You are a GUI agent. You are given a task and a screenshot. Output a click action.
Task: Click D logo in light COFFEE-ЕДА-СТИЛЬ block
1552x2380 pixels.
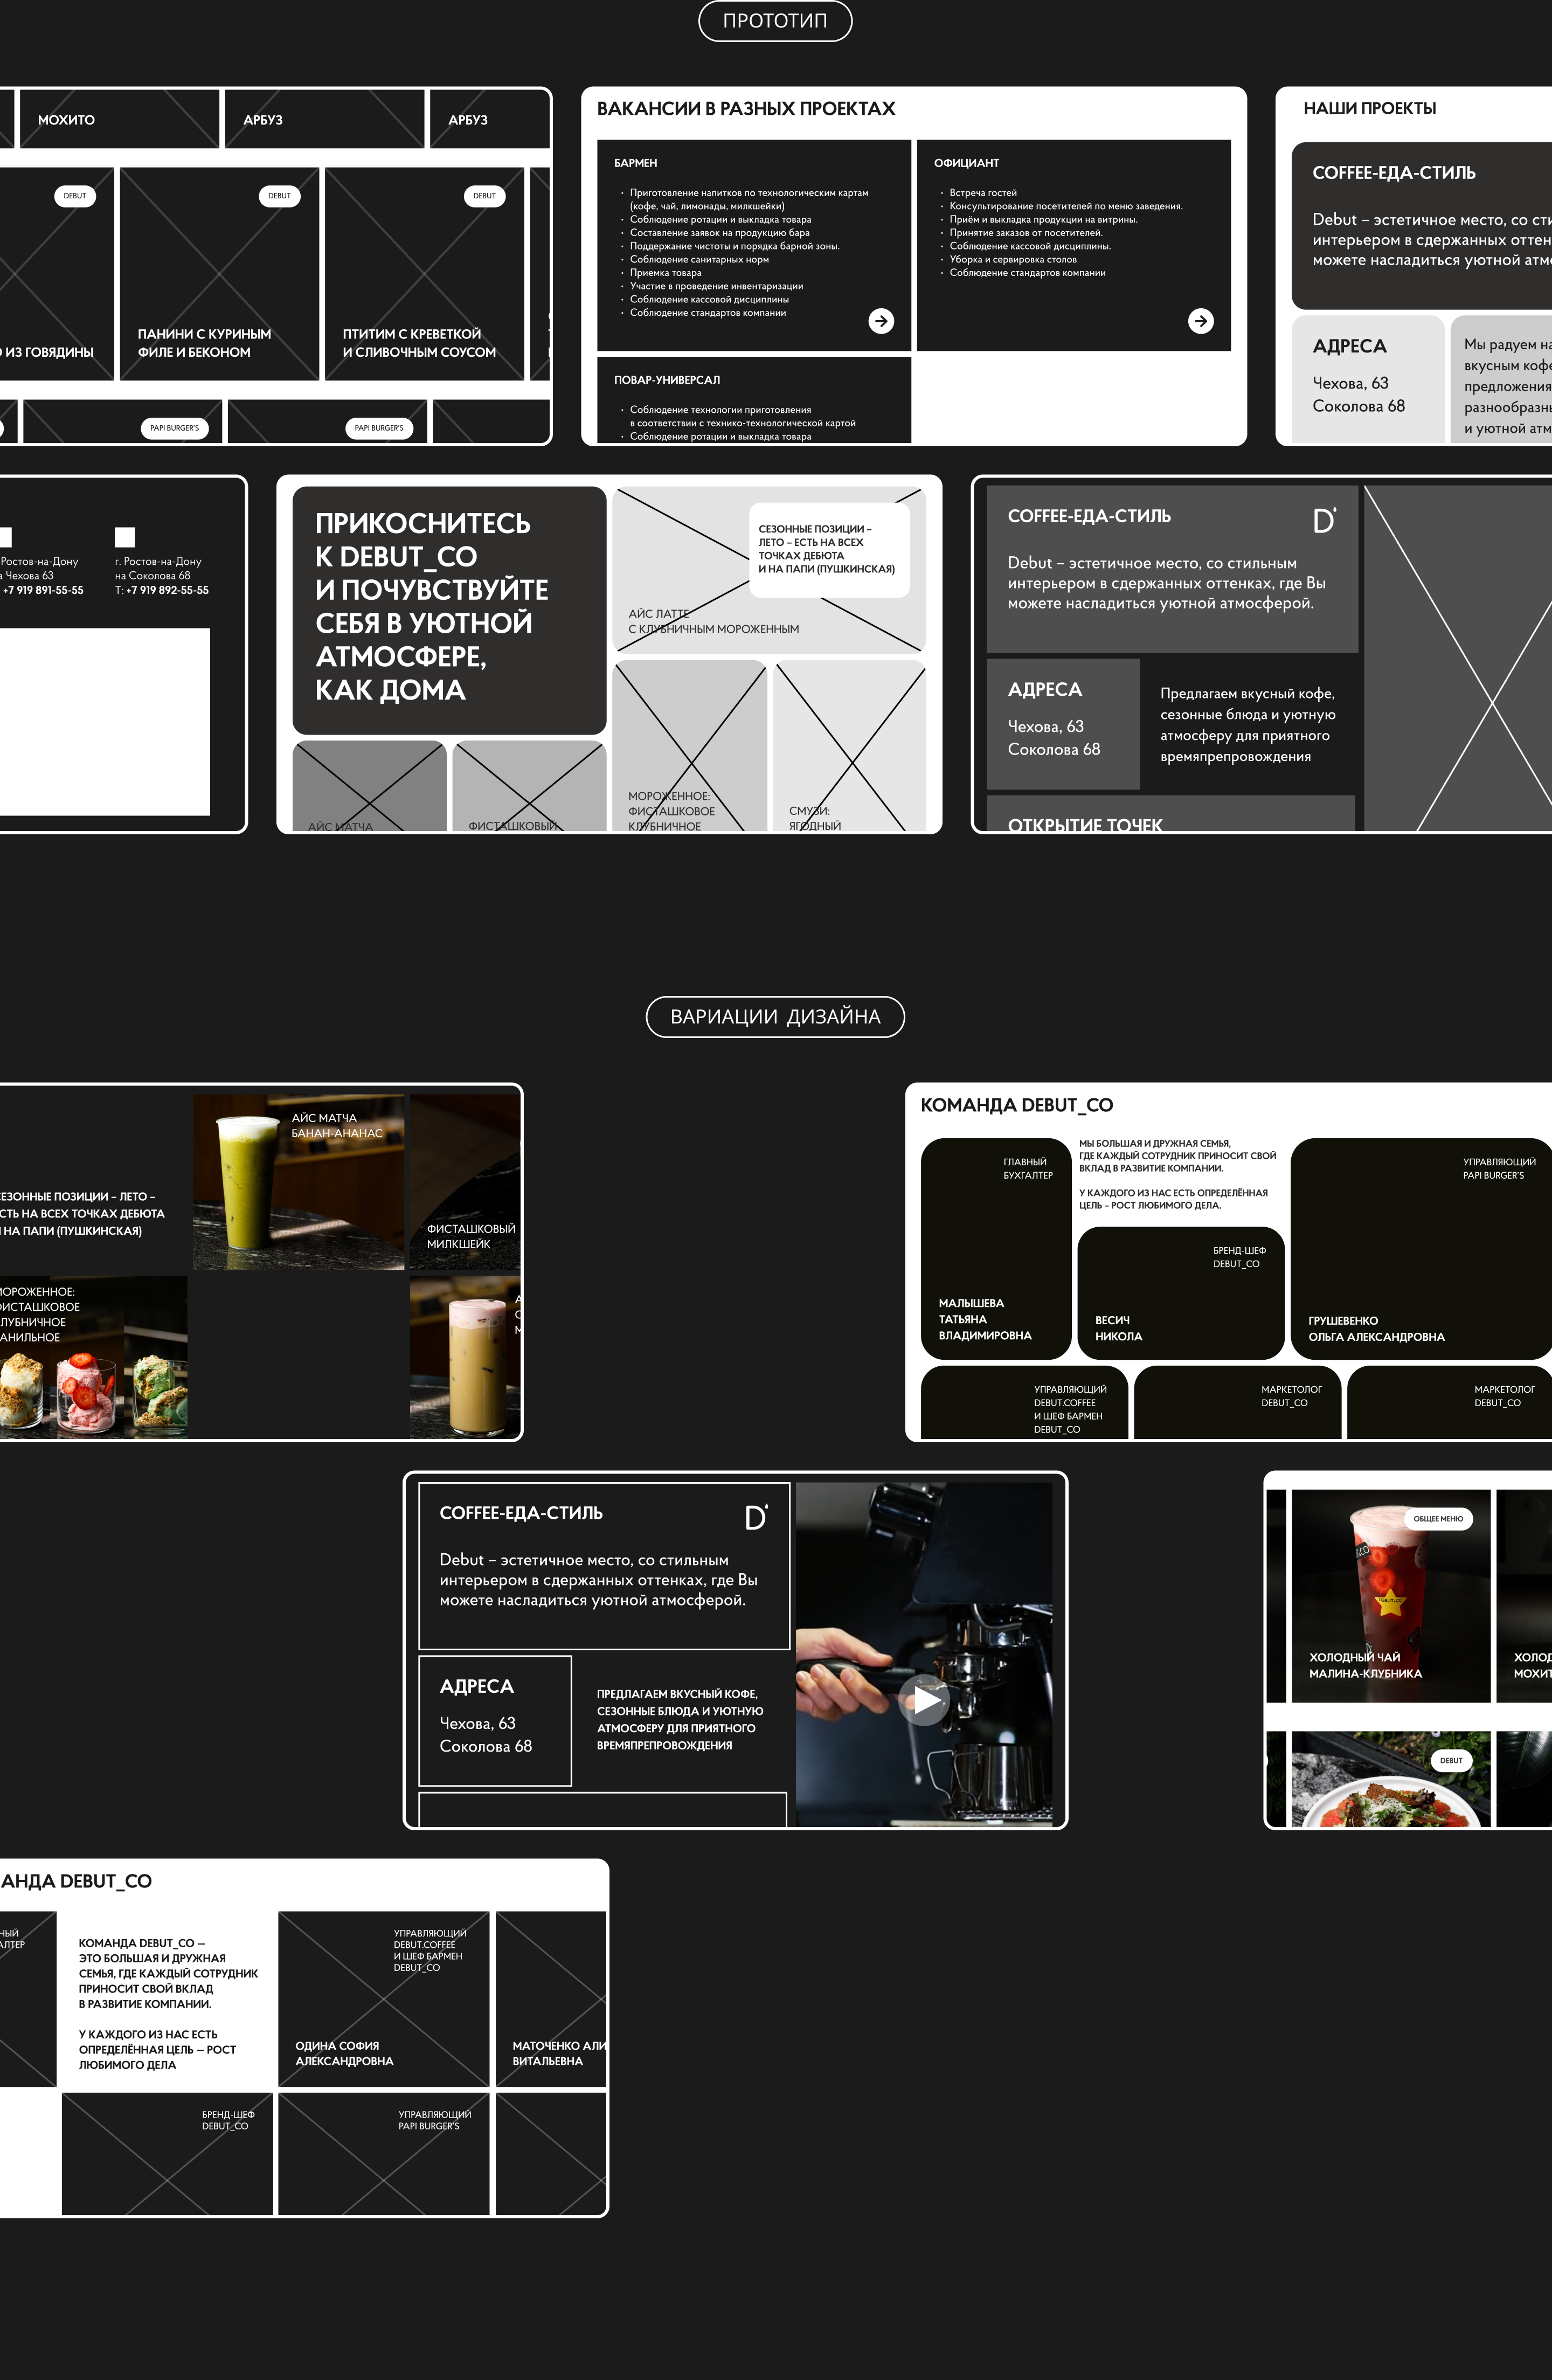coord(1323,520)
